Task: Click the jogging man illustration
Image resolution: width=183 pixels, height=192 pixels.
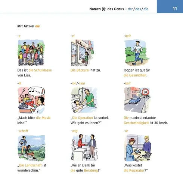Action: [137, 52]
